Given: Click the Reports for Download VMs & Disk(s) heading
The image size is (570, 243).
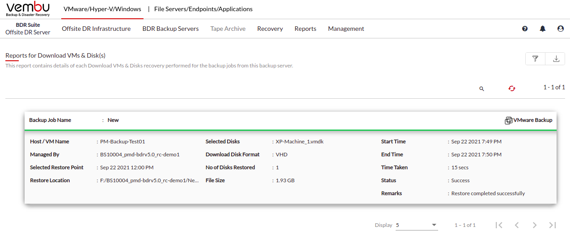Looking at the screenshot, I should click(x=55, y=55).
